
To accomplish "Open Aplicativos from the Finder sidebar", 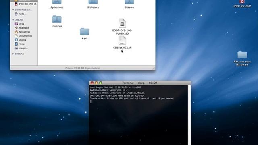I will 23,32.
